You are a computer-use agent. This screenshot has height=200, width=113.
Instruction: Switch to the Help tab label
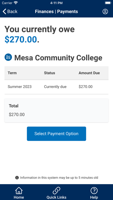tap(94, 197)
